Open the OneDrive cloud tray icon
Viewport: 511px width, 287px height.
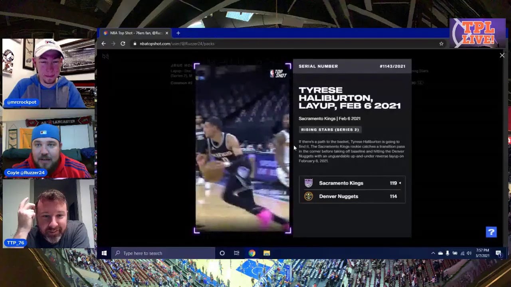[440, 253]
